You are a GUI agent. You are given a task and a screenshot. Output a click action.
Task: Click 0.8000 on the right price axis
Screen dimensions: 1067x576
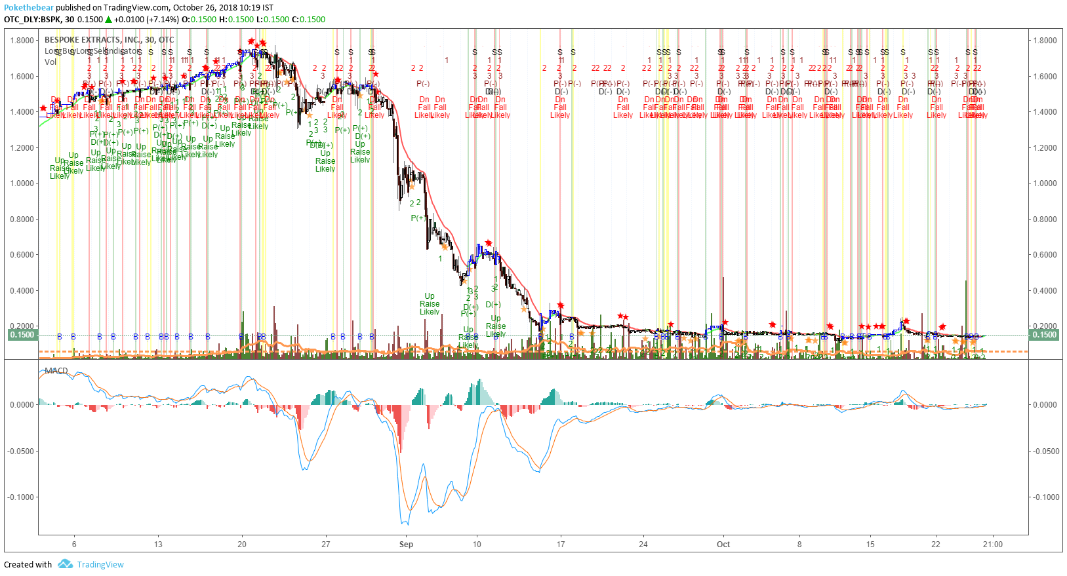(1045, 220)
